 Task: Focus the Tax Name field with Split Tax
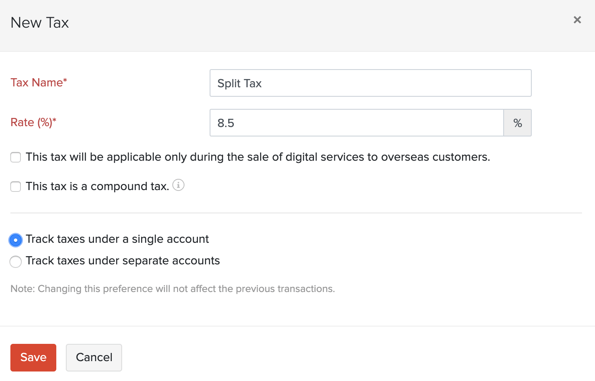pos(370,83)
